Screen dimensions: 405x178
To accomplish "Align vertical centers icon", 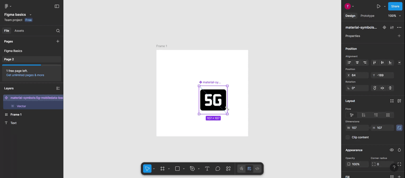I will coord(382,62).
